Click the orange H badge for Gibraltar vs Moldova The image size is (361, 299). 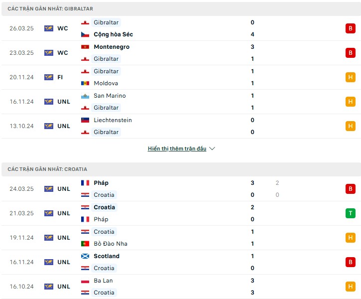pos(350,77)
